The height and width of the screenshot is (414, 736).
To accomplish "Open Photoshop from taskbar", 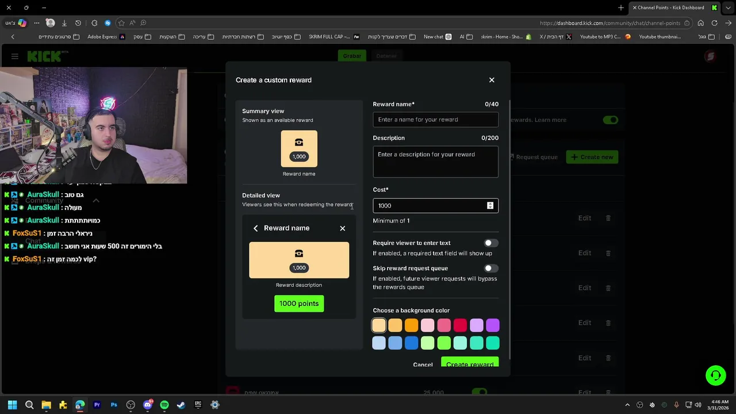I will click(x=114, y=405).
